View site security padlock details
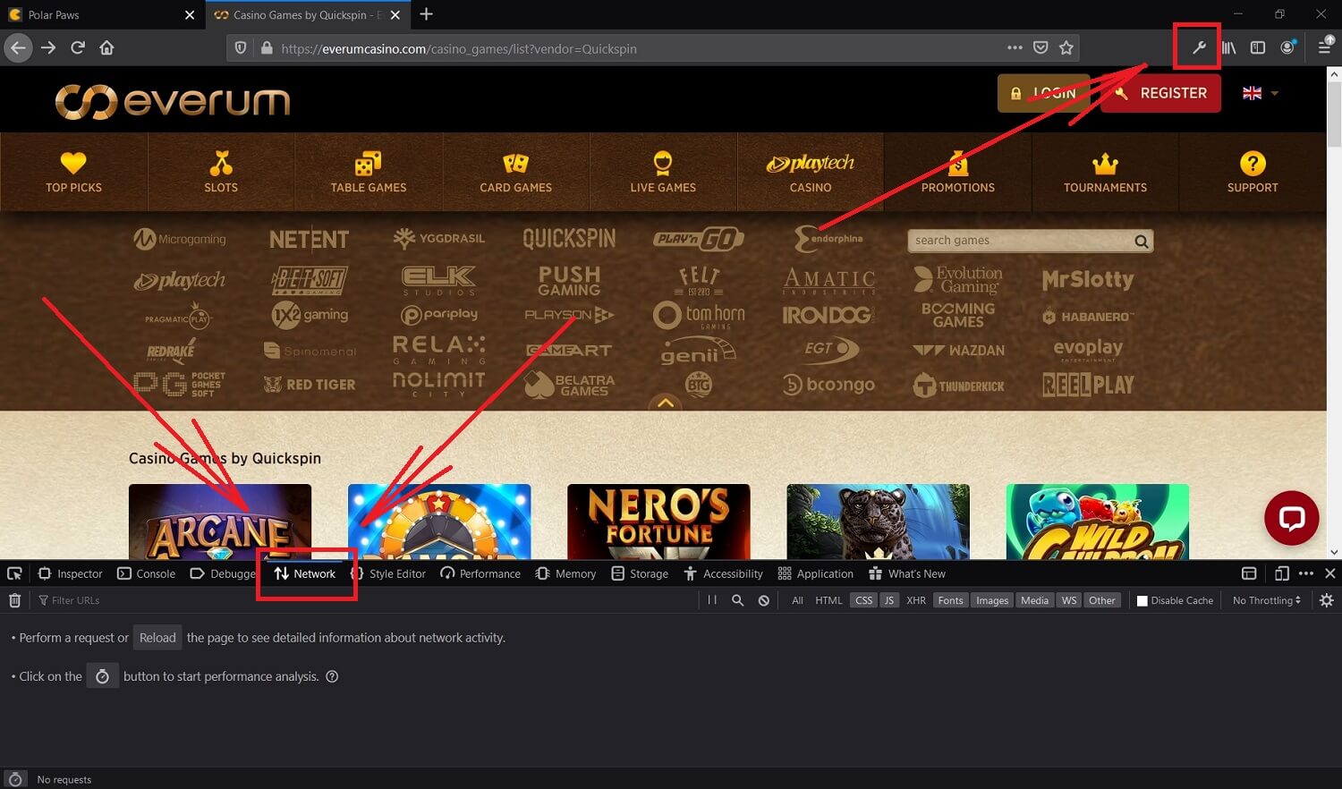Screen dimensions: 1342x789 click(266, 48)
